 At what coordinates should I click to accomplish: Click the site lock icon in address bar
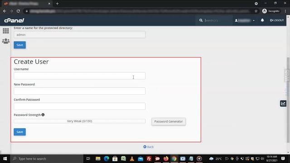[x=27, y=11]
